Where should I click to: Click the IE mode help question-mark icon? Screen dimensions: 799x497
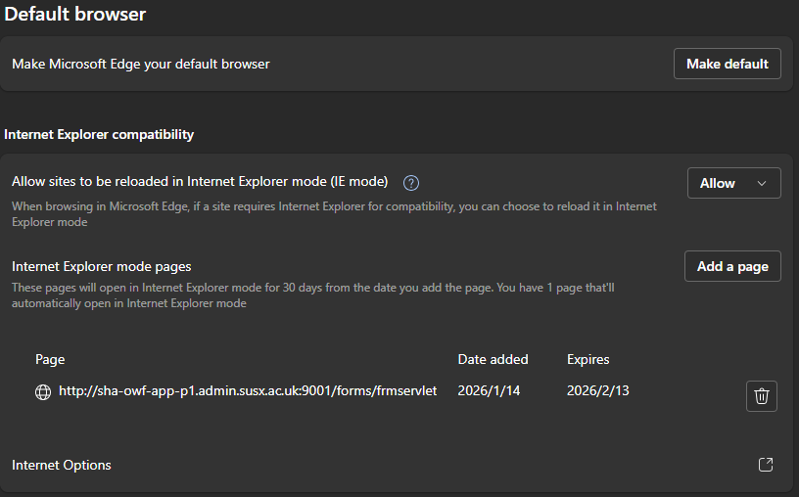coord(411,183)
